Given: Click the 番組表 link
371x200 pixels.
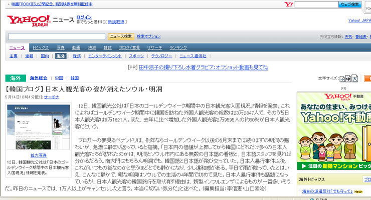Looking at the screenshot, I should coord(361,36).
